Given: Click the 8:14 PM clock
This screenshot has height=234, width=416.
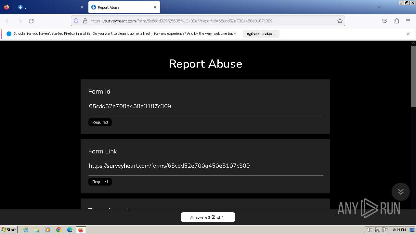Looking at the screenshot, I should pyautogui.click(x=399, y=230).
